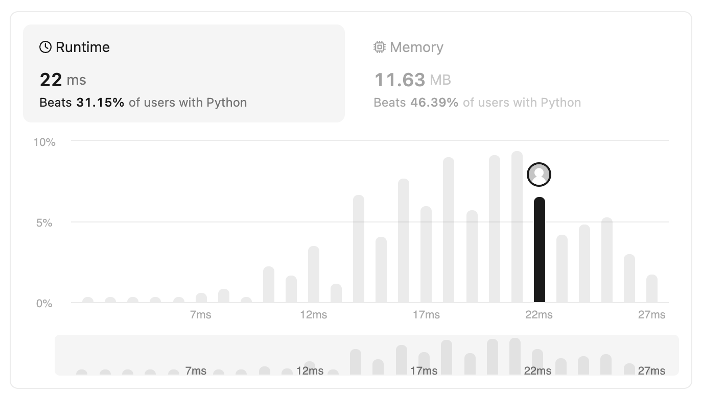Select the Runtime tab
This screenshot has width=702, height=397.
click(184, 73)
